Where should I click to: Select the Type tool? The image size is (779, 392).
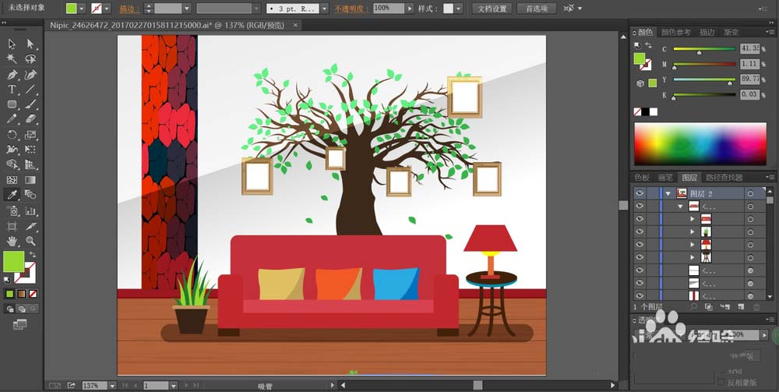tap(12, 90)
